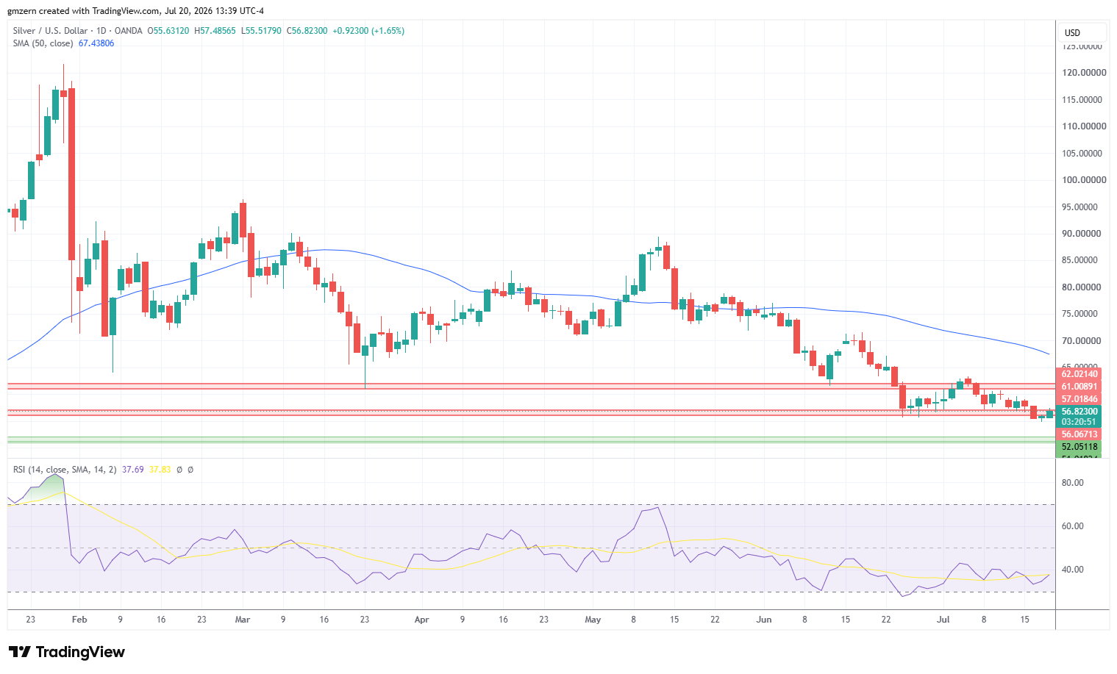
Task: Select the 52.05118 green price label
Action: click(x=1079, y=447)
